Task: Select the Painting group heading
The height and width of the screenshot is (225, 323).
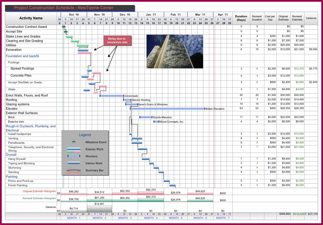Action: 12,177
